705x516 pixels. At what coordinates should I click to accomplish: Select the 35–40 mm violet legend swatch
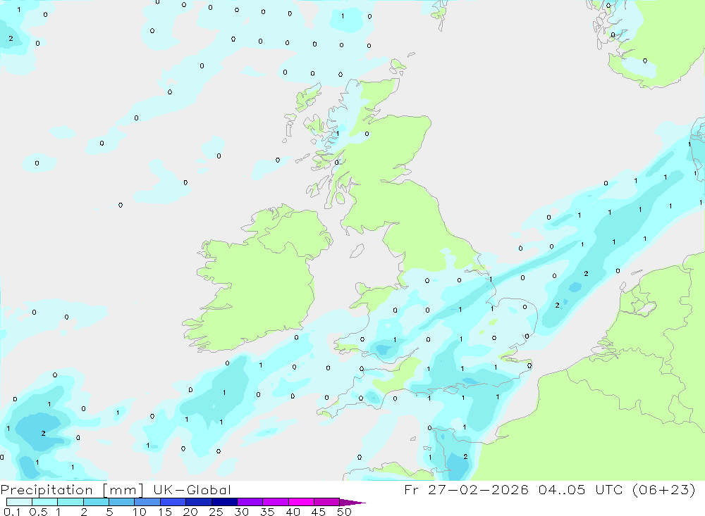click(276, 502)
